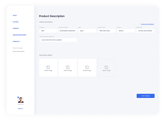Click the Properties input field
This screenshot has height=120, width=164.
tap(145, 31)
